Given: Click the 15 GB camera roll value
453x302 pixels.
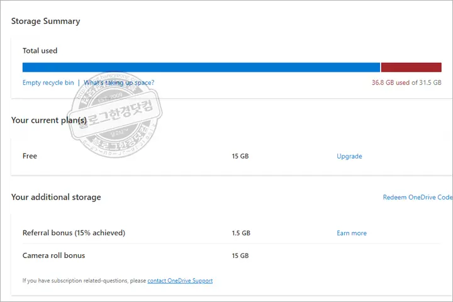Looking at the screenshot, I should pyautogui.click(x=240, y=255).
